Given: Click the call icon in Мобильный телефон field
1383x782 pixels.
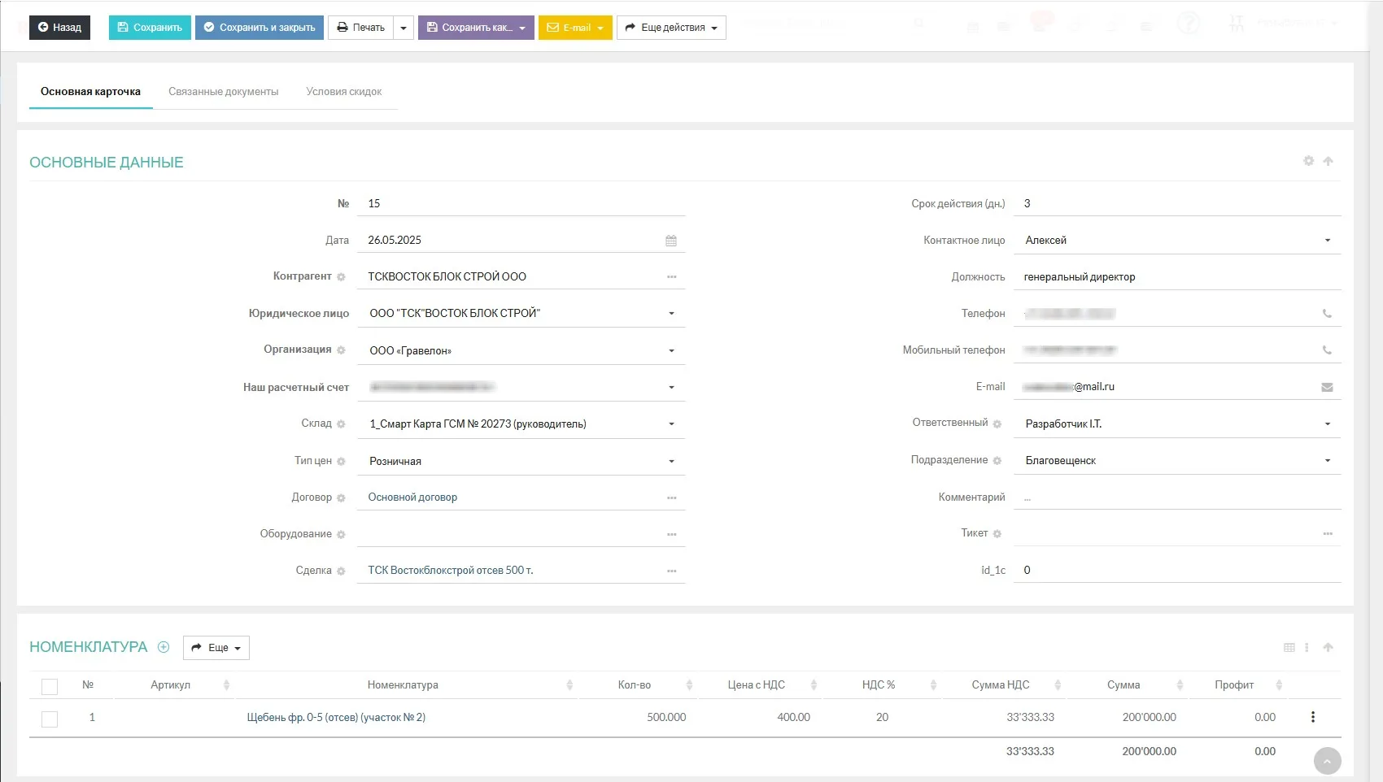Looking at the screenshot, I should tap(1327, 350).
